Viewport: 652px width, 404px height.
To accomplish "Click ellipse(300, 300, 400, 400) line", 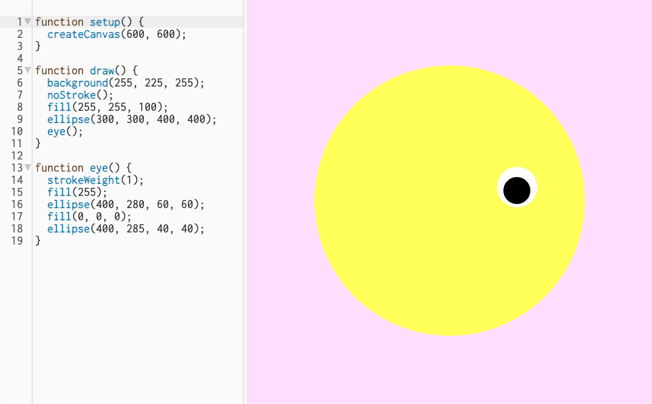I will [132, 120].
